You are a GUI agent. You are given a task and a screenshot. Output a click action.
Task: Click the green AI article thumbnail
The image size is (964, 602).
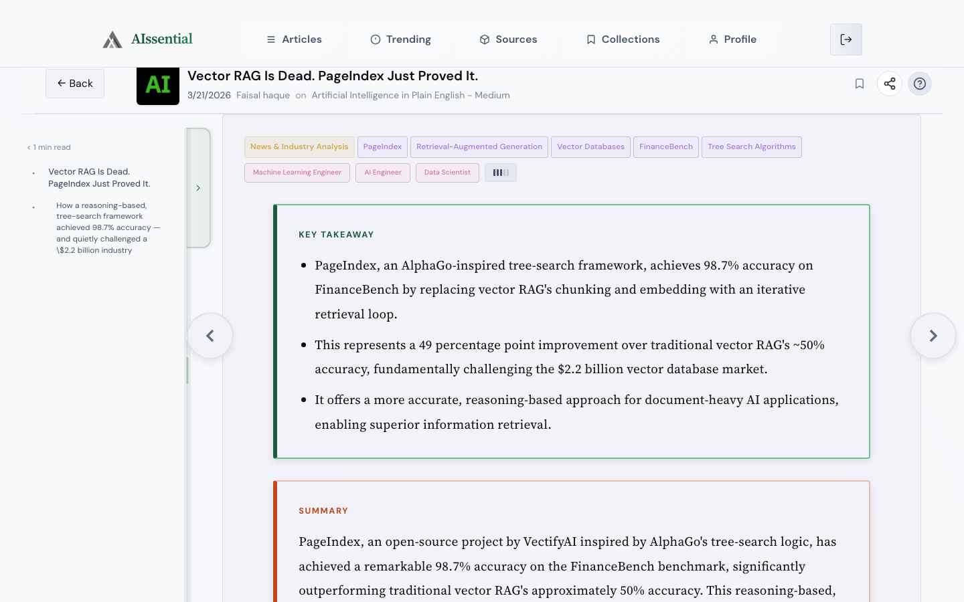158,86
